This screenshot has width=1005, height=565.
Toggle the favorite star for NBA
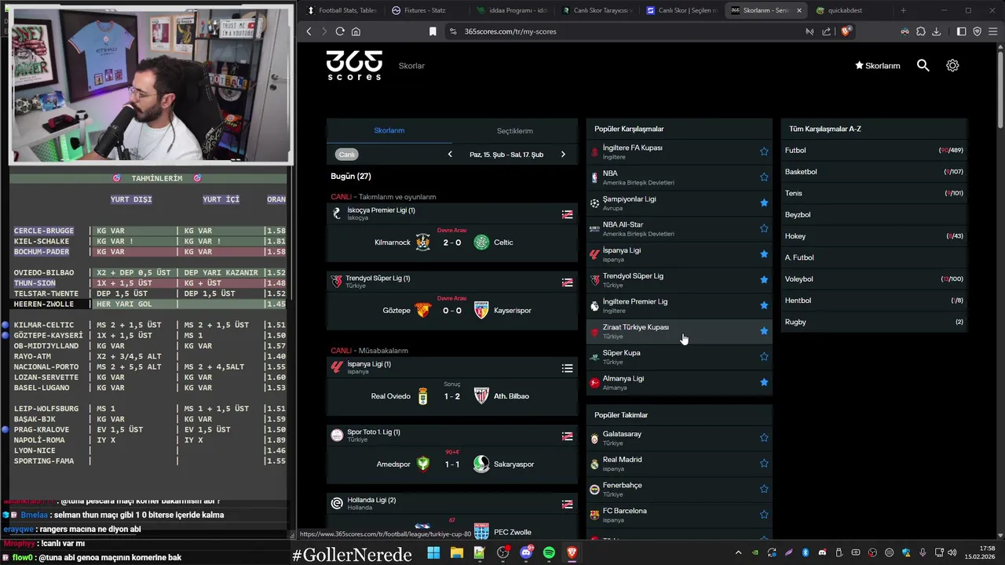point(764,177)
